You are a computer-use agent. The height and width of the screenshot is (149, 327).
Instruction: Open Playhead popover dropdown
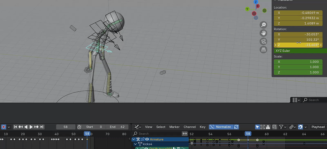click(x=318, y=127)
